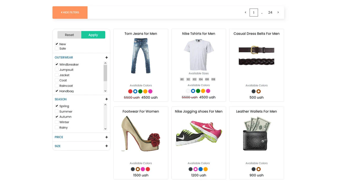Screen dimensions: 337x189
Task: Season list scroll up arrow
Action: [x=105, y=105]
